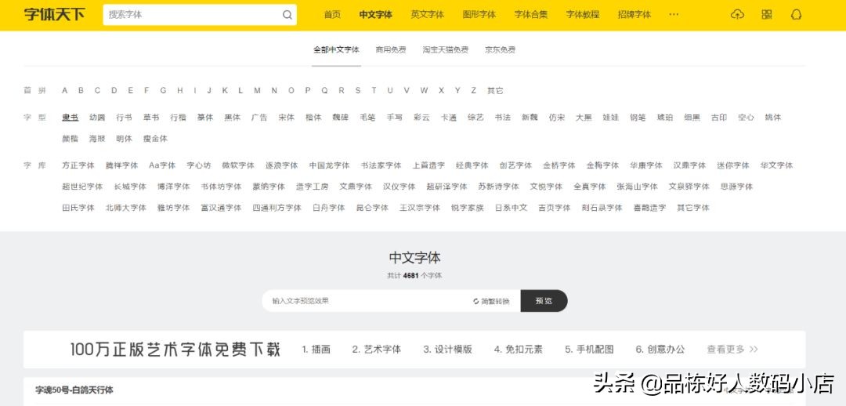Open the 字魂50号-白鸽天行体 font entry

(x=74, y=390)
